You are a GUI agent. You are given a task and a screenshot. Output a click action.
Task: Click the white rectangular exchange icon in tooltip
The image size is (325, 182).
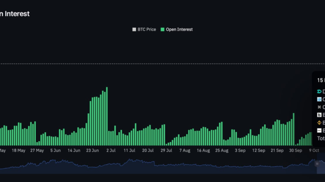(319, 130)
